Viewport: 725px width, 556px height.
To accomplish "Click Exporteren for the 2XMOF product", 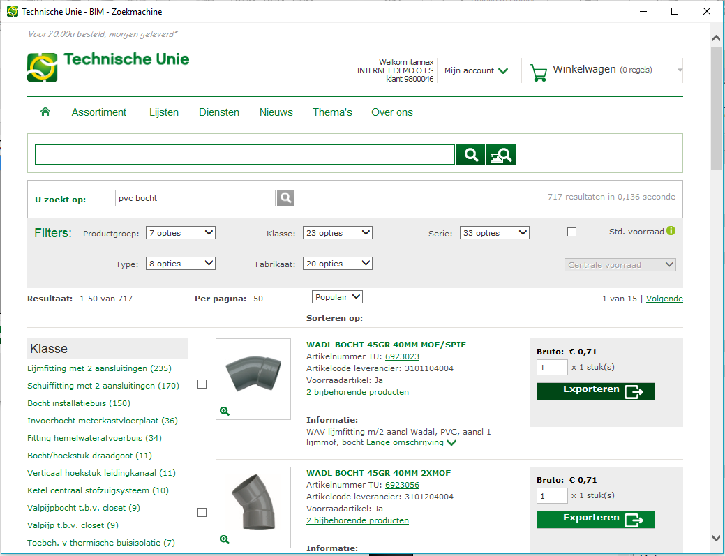I will 595,520.
